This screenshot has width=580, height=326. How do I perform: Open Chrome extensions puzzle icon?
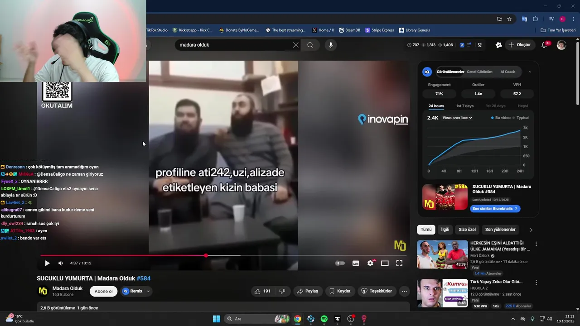pos(535,19)
